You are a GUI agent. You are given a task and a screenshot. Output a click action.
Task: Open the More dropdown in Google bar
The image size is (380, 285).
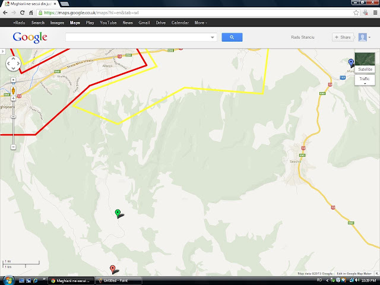(x=201, y=23)
